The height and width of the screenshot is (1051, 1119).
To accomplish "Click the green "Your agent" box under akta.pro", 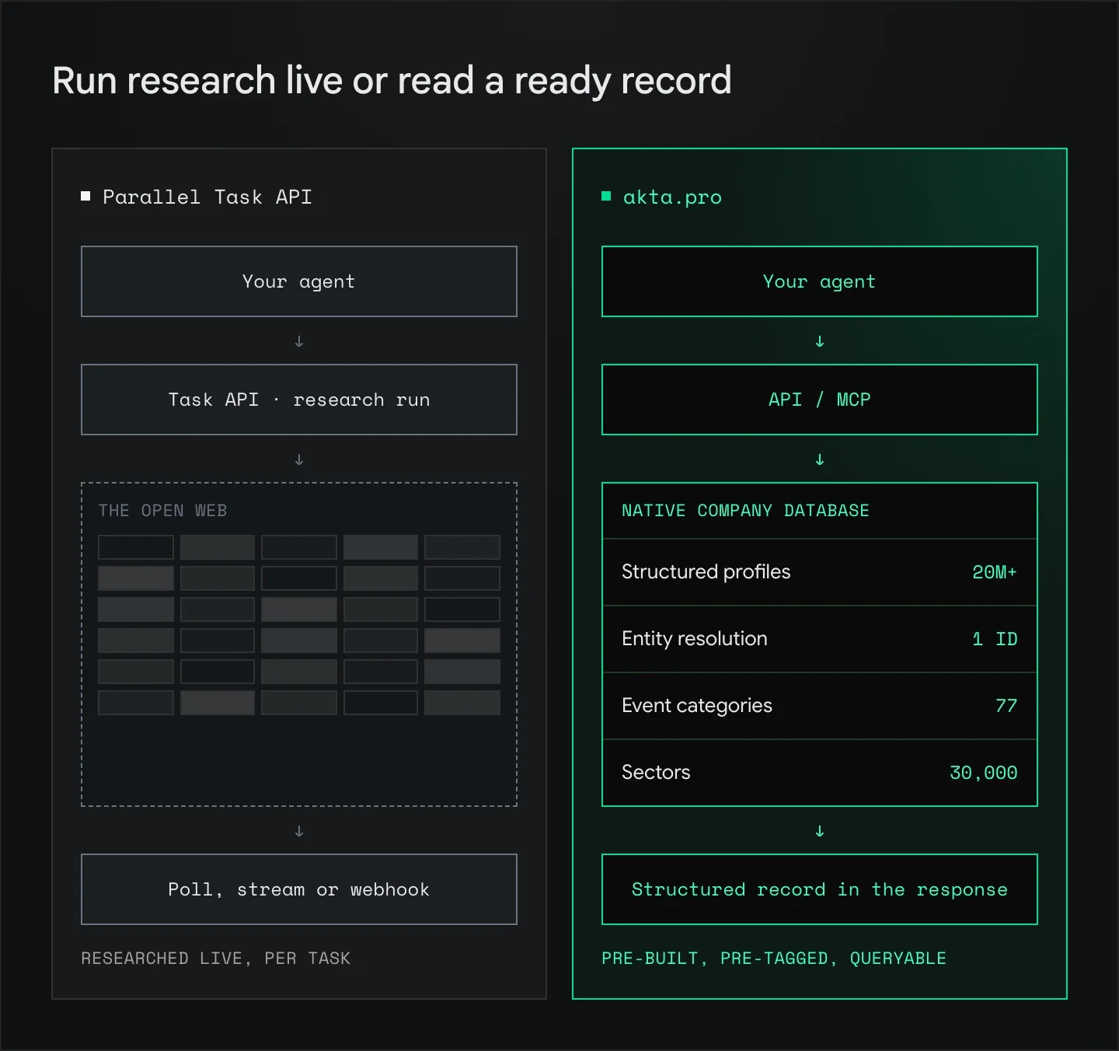I will pyautogui.click(x=820, y=281).
